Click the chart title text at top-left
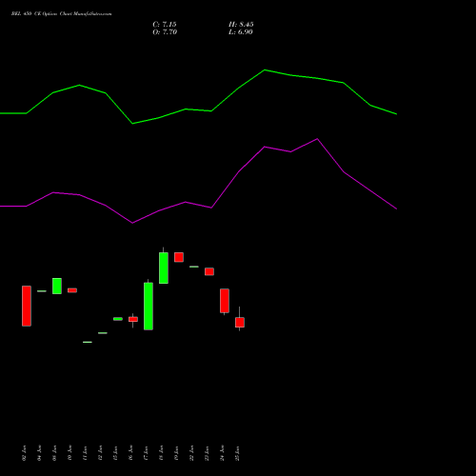Screen dimensions: 476x476 [61, 14]
